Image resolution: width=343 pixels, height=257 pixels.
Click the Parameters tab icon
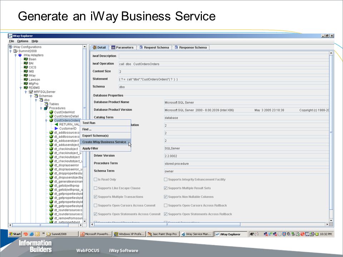[x=113, y=47]
